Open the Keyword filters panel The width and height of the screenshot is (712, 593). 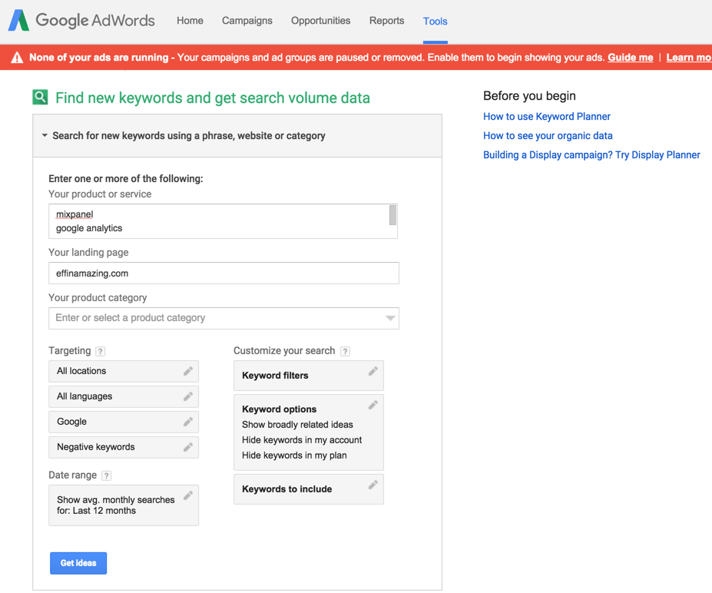[309, 376]
